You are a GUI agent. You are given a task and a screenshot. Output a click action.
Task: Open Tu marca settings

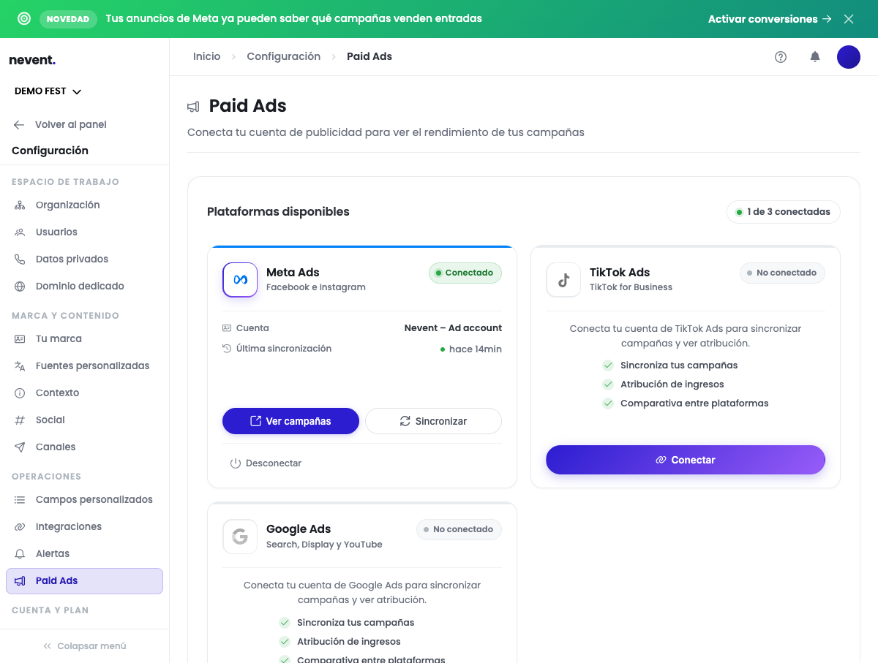point(84,339)
